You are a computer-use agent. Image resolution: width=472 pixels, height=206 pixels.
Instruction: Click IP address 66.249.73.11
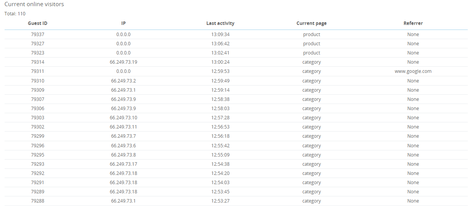[123, 127]
